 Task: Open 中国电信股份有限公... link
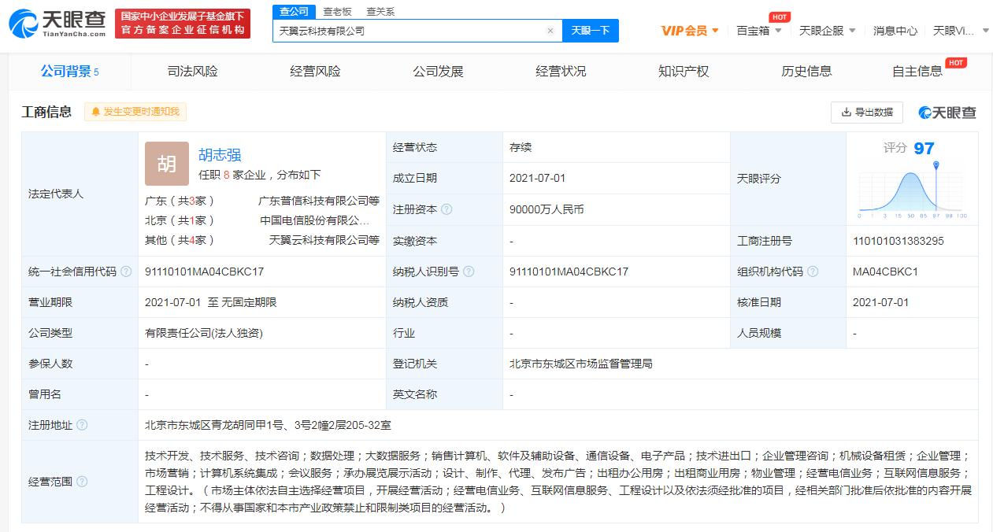pyautogui.click(x=315, y=220)
